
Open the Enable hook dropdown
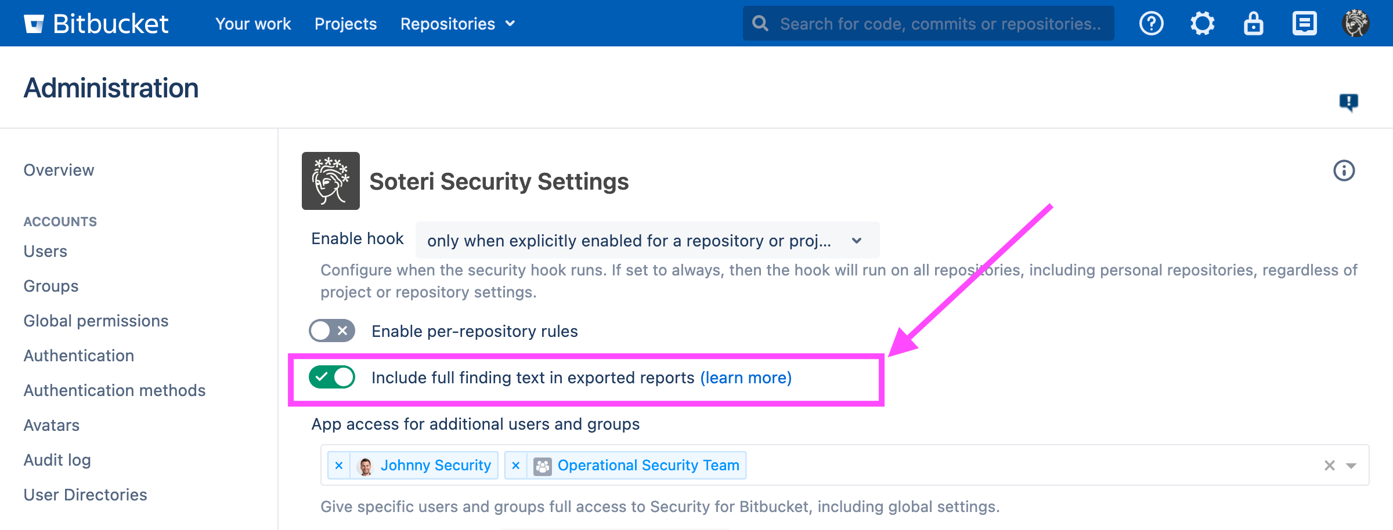[647, 240]
